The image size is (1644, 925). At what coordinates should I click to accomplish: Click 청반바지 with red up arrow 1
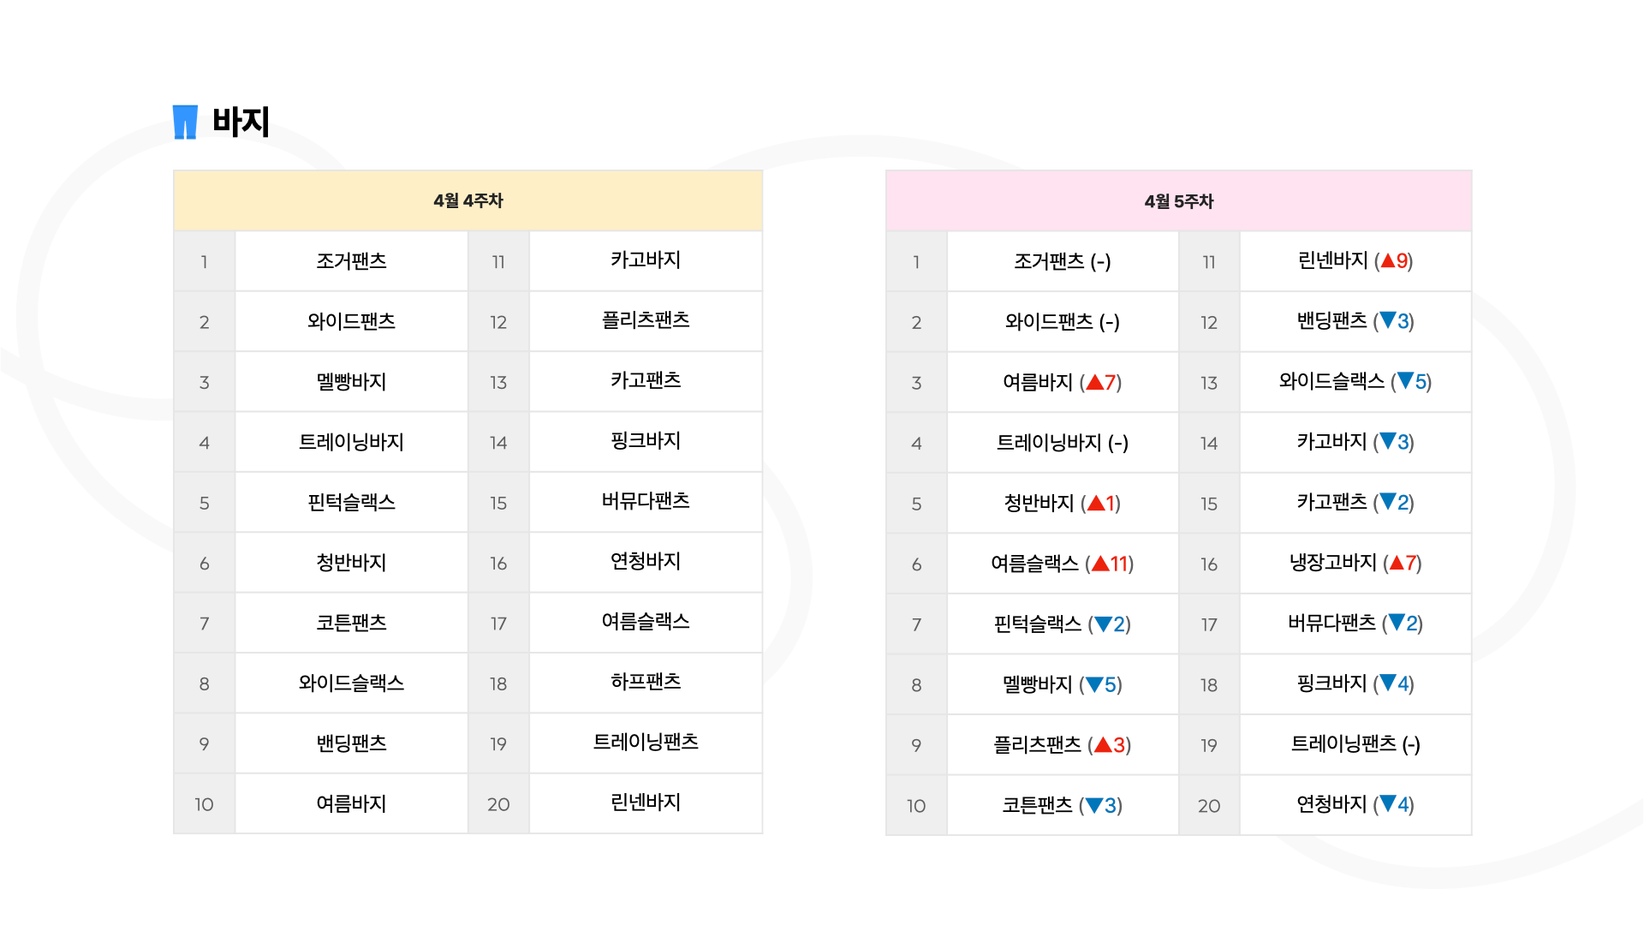tap(1062, 504)
